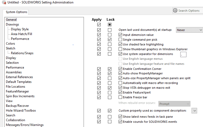Uncheck Enable Confirmation Corner

coord(120,69)
